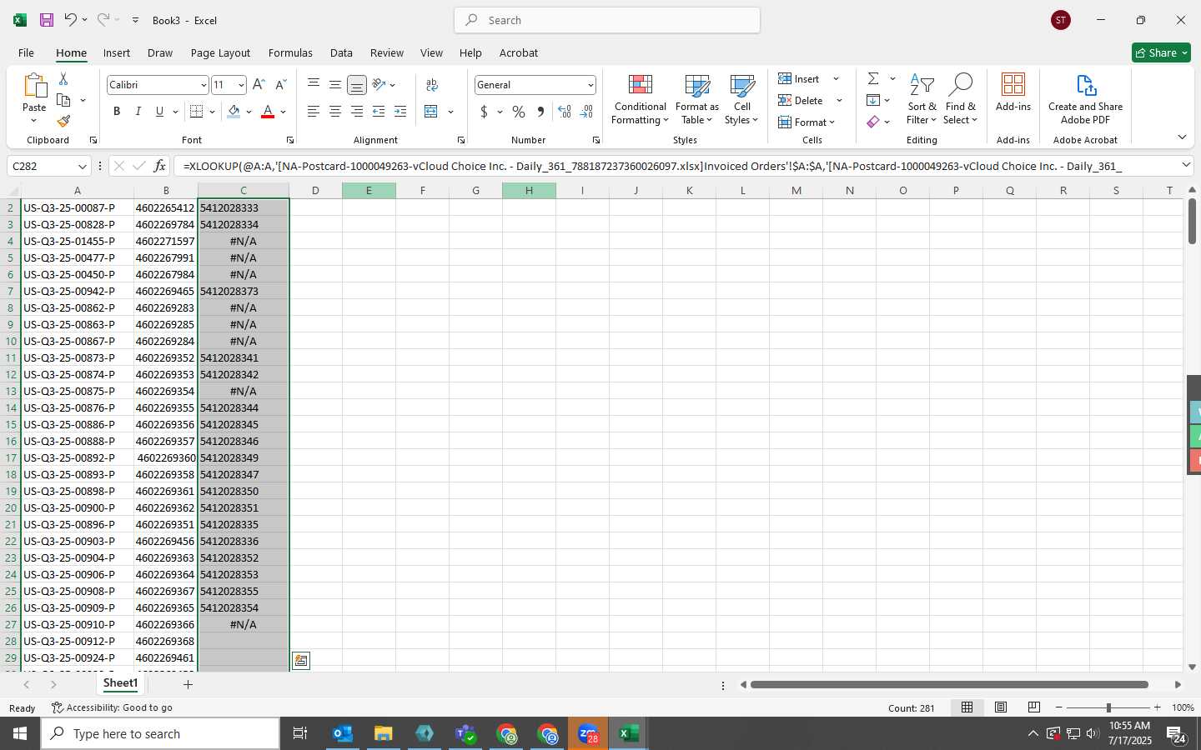This screenshot has height=750, width=1201.
Task: Click the Fill down icon
Action: click(873, 100)
